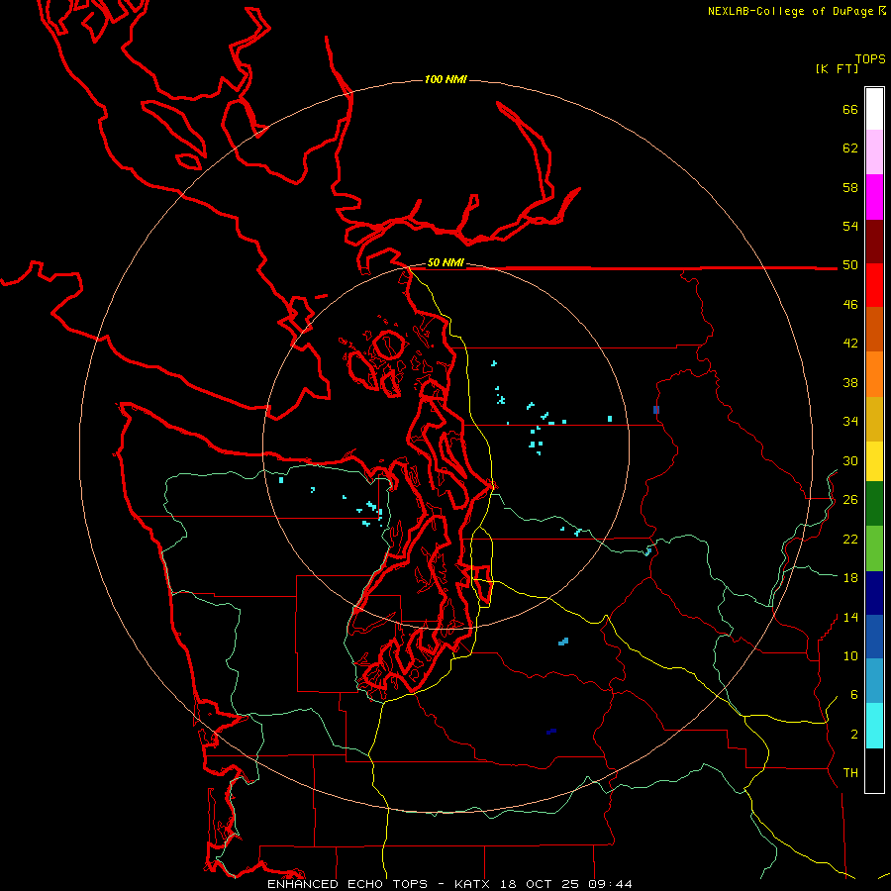Click the white 66 kft color swatch

874,109
